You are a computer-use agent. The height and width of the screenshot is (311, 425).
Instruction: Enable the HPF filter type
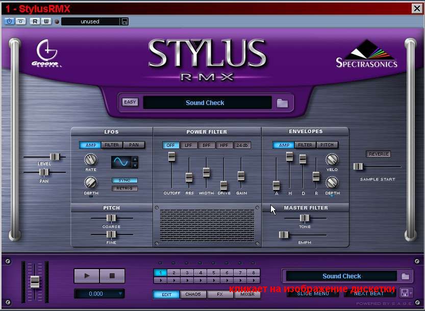(x=224, y=145)
